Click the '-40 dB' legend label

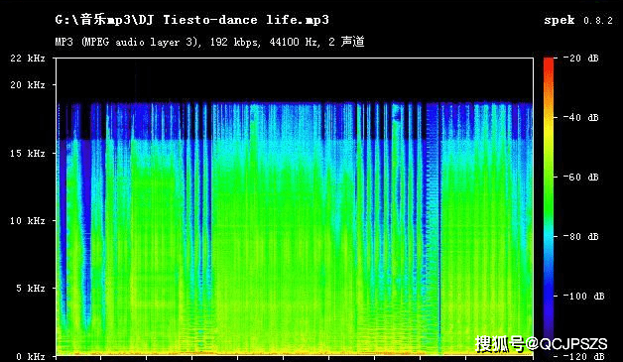pos(581,117)
